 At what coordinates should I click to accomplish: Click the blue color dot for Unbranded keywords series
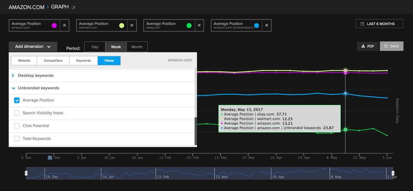(256, 25)
